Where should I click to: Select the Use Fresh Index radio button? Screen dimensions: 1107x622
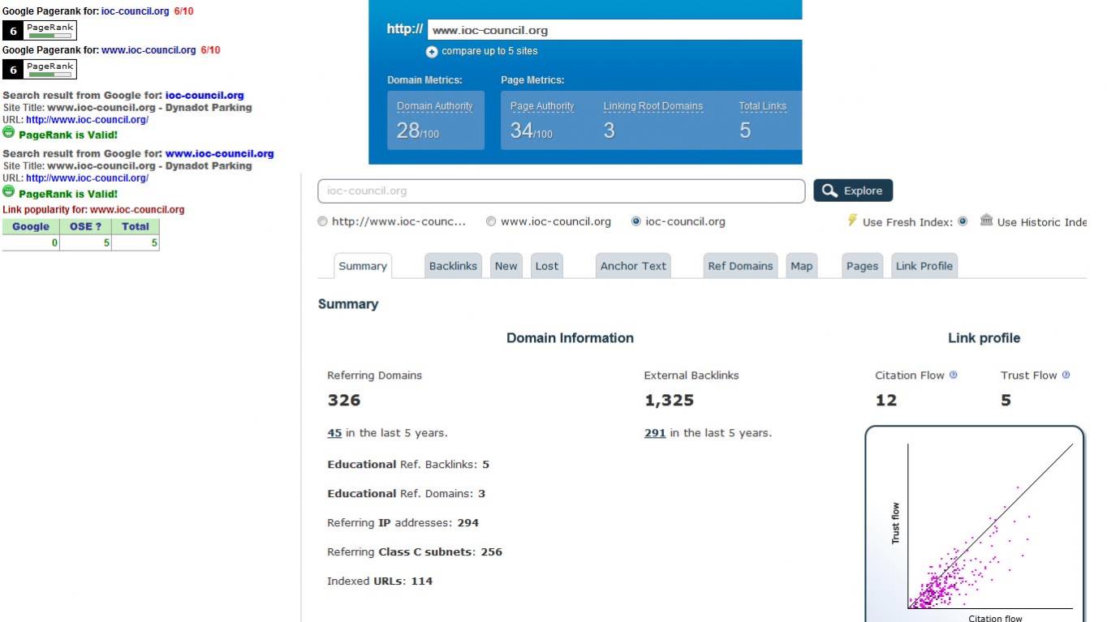[x=963, y=221]
